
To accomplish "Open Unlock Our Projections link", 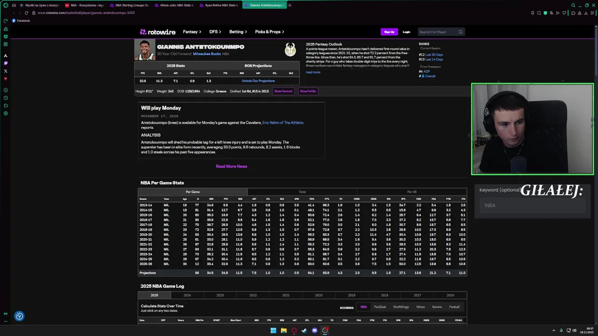I will click(258, 81).
